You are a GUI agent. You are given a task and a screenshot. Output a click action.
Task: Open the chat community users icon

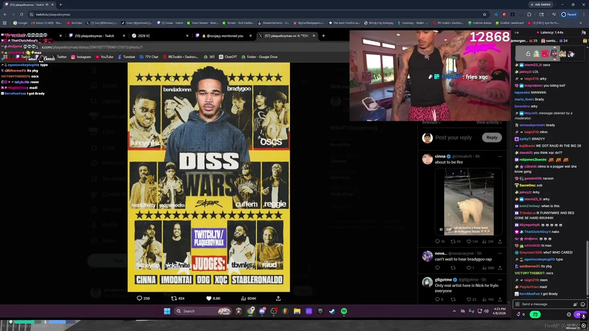[x=583, y=33]
